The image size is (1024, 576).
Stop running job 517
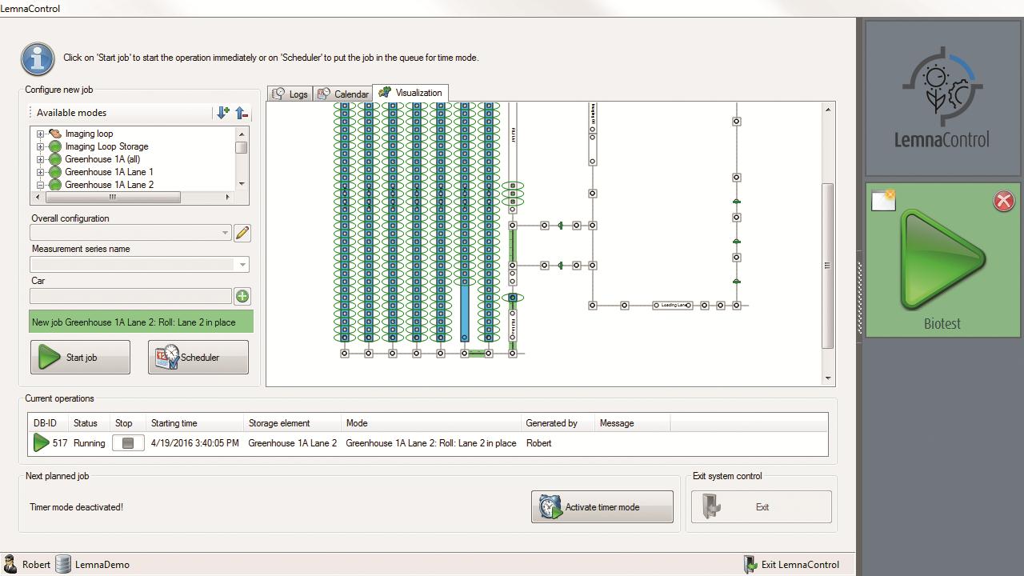tap(128, 442)
